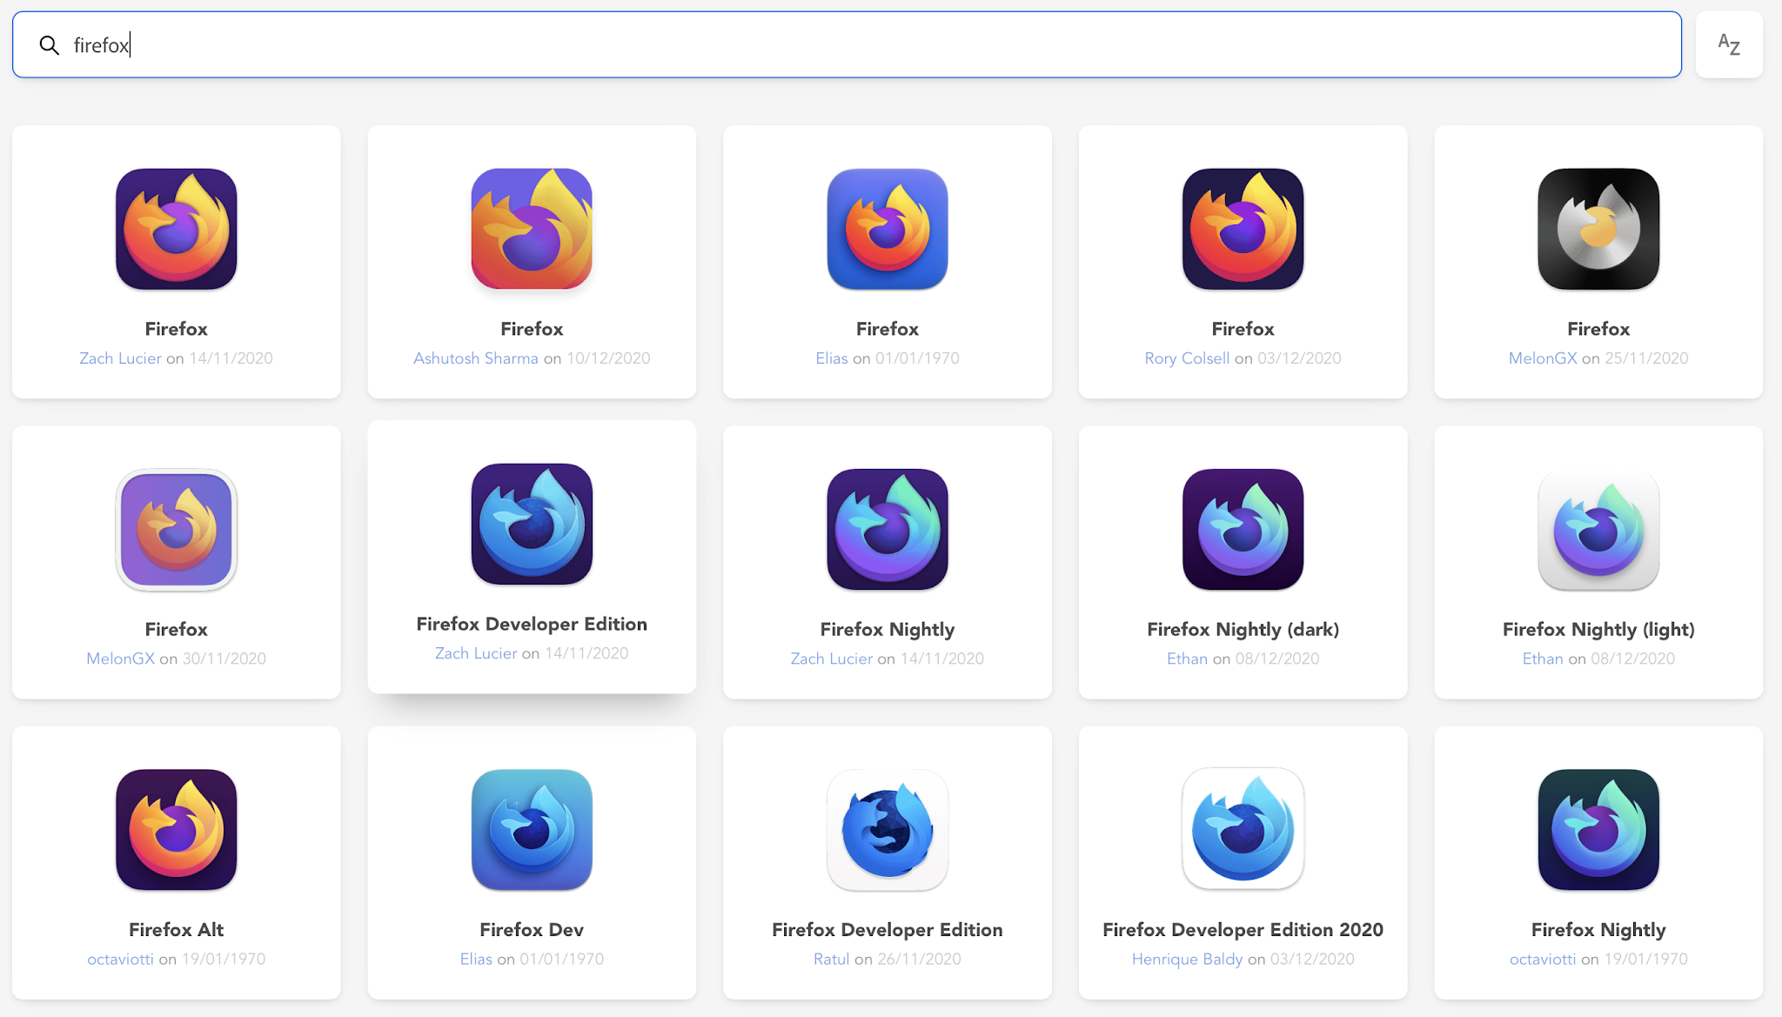1782x1017 pixels.
Task: Select the silver Firefox icon by MelonGX
Action: 1598,229
